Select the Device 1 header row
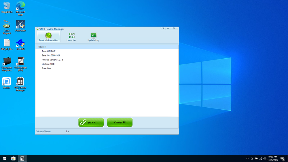Viewport: 288px width, 162px height. point(107,47)
